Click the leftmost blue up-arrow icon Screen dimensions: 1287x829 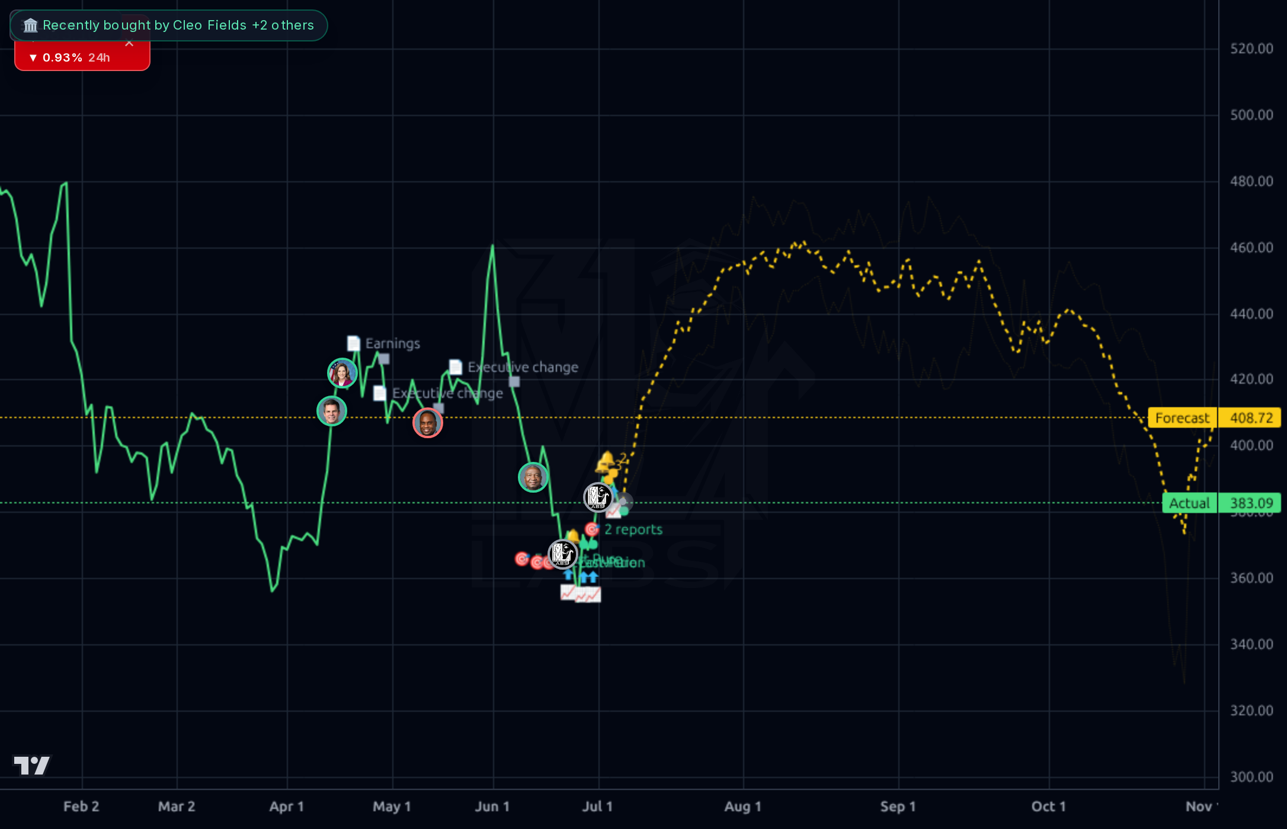tap(568, 576)
